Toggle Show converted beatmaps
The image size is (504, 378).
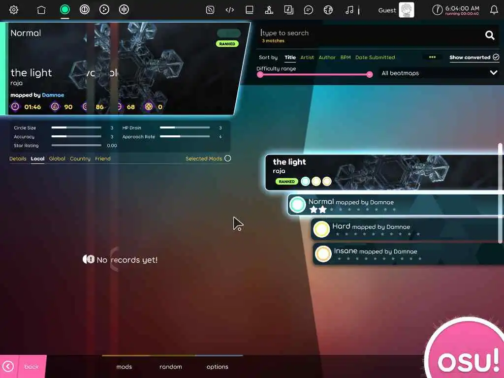(474, 57)
